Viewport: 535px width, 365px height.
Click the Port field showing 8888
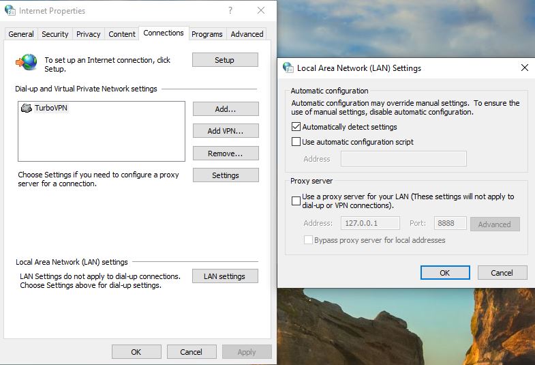coord(450,223)
